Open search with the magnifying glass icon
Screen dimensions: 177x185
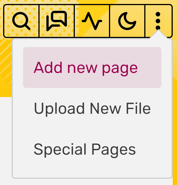point(21,21)
